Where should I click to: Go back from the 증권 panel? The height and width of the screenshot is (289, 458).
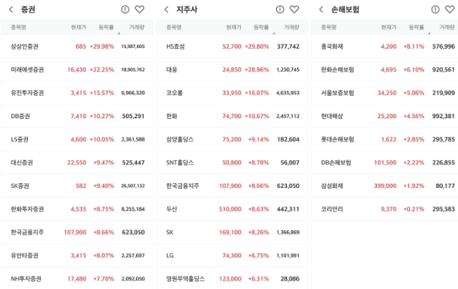[x=11, y=9]
